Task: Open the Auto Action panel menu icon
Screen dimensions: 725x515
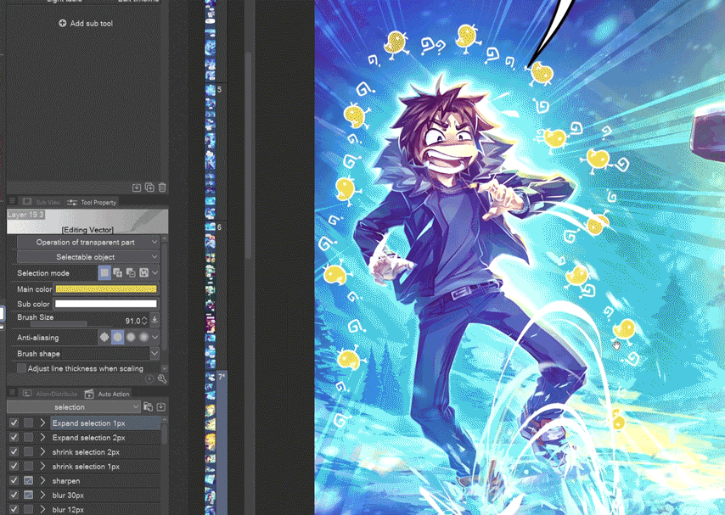Action: (x=13, y=393)
